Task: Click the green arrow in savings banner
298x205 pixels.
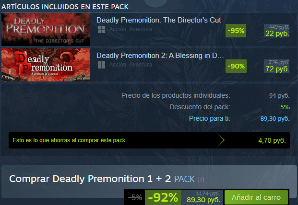Action: (x=220, y=140)
